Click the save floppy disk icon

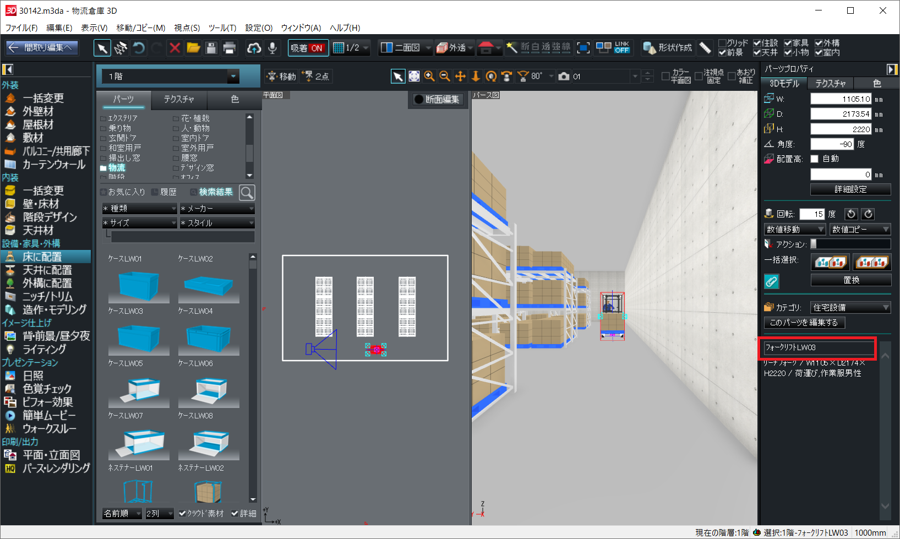[x=211, y=48]
